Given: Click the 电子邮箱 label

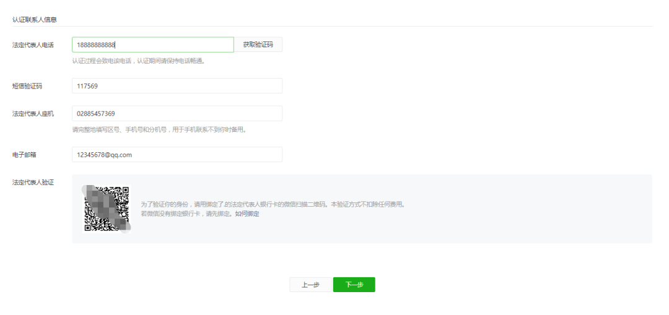Looking at the screenshot, I should [x=24, y=155].
